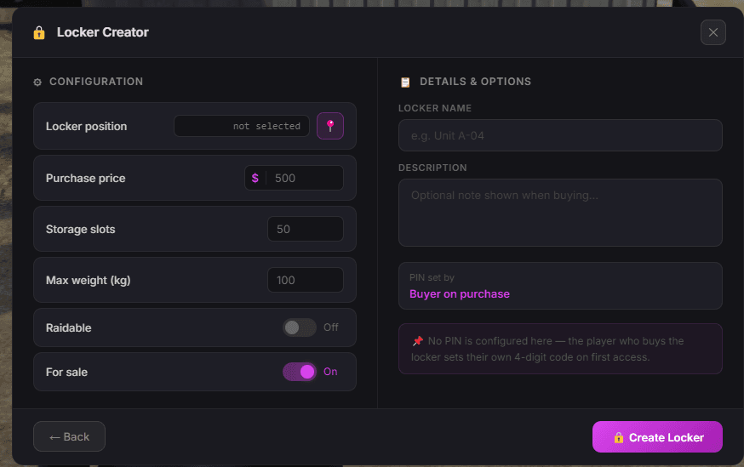
Task: Click the 'For sale' label text
Action: coord(67,373)
